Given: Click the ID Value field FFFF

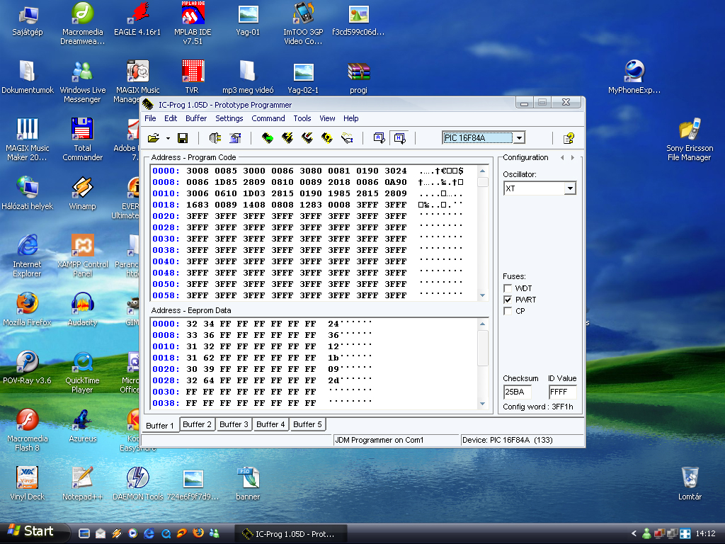Looking at the screenshot, I should pos(562,392).
